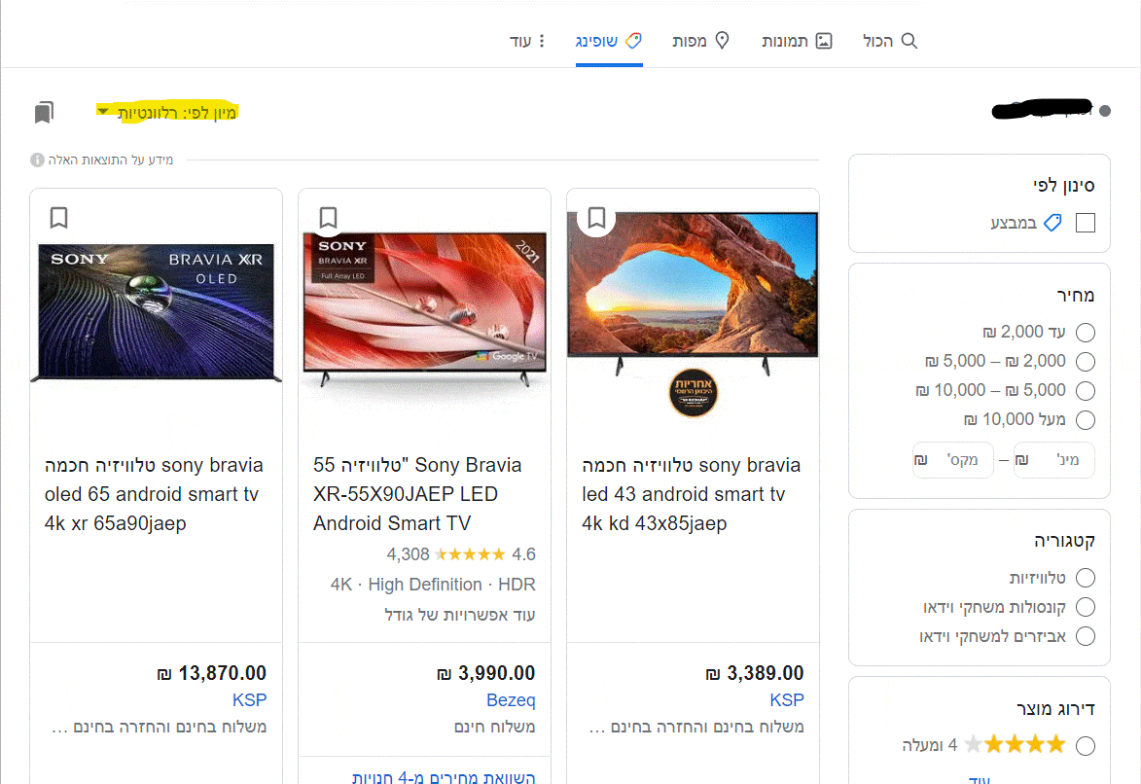The image size is (1141, 784).
Task: Bookmark the Sony Bravia OLED 65 TV card
Action: (59, 217)
